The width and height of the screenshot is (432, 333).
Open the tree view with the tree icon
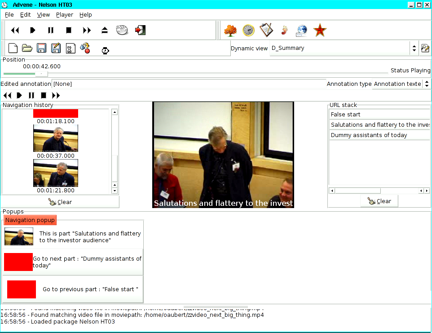(x=230, y=31)
